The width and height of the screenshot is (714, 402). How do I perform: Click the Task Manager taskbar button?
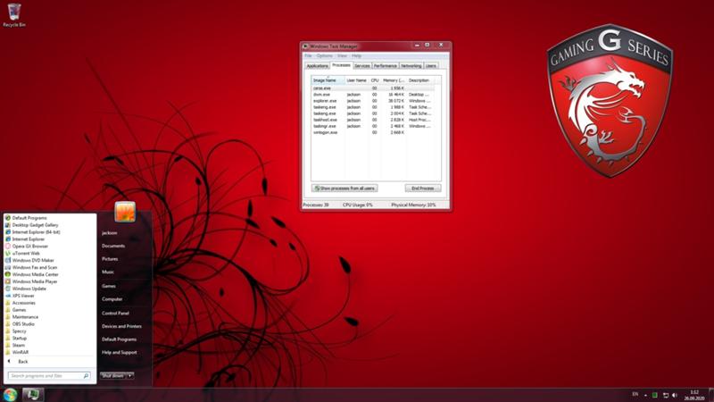click(33, 394)
